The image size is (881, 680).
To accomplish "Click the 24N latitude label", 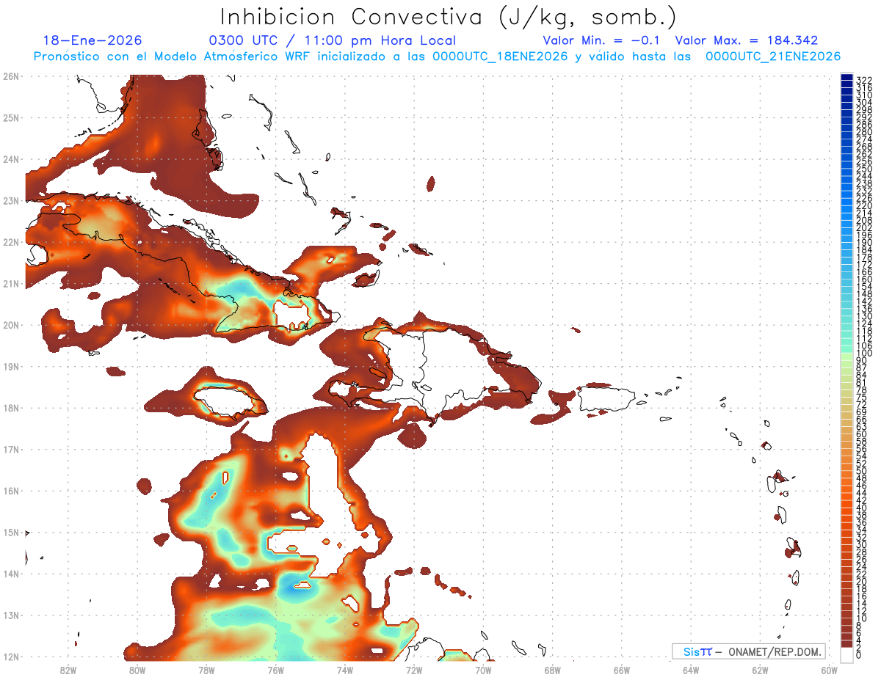I will pos(11,158).
